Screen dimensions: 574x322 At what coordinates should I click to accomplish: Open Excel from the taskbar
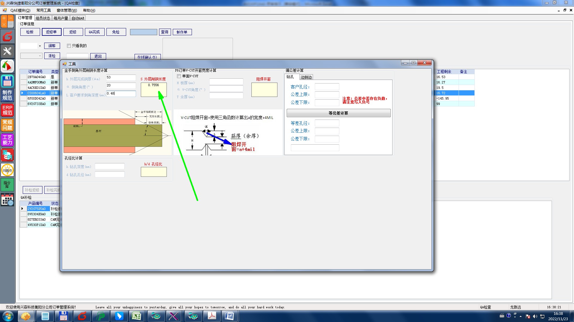(x=137, y=316)
